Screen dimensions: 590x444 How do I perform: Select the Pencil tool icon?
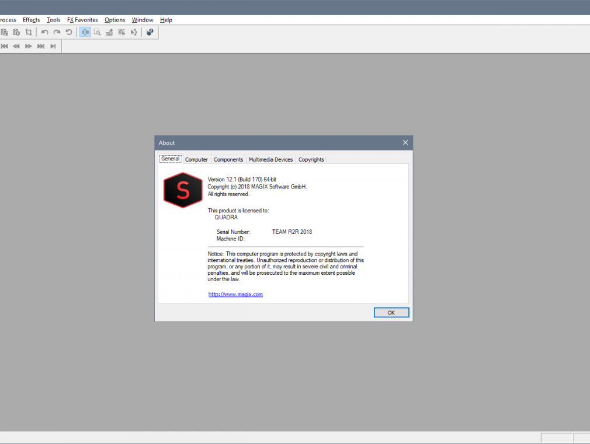coord(109,32)
